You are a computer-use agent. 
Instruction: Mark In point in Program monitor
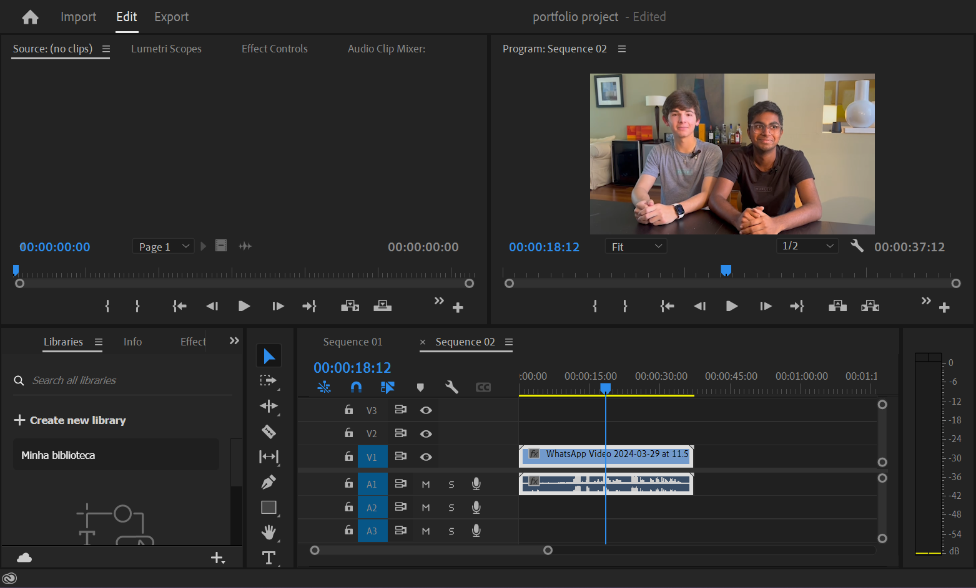click(595, 306)
